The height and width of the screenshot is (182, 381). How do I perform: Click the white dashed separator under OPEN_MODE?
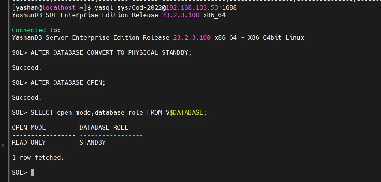point(43,135)
